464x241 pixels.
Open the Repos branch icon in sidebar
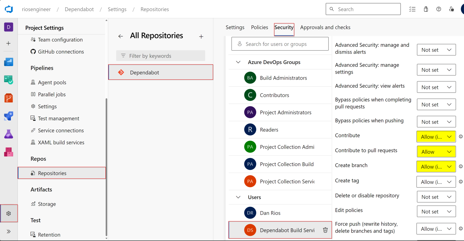8,98
